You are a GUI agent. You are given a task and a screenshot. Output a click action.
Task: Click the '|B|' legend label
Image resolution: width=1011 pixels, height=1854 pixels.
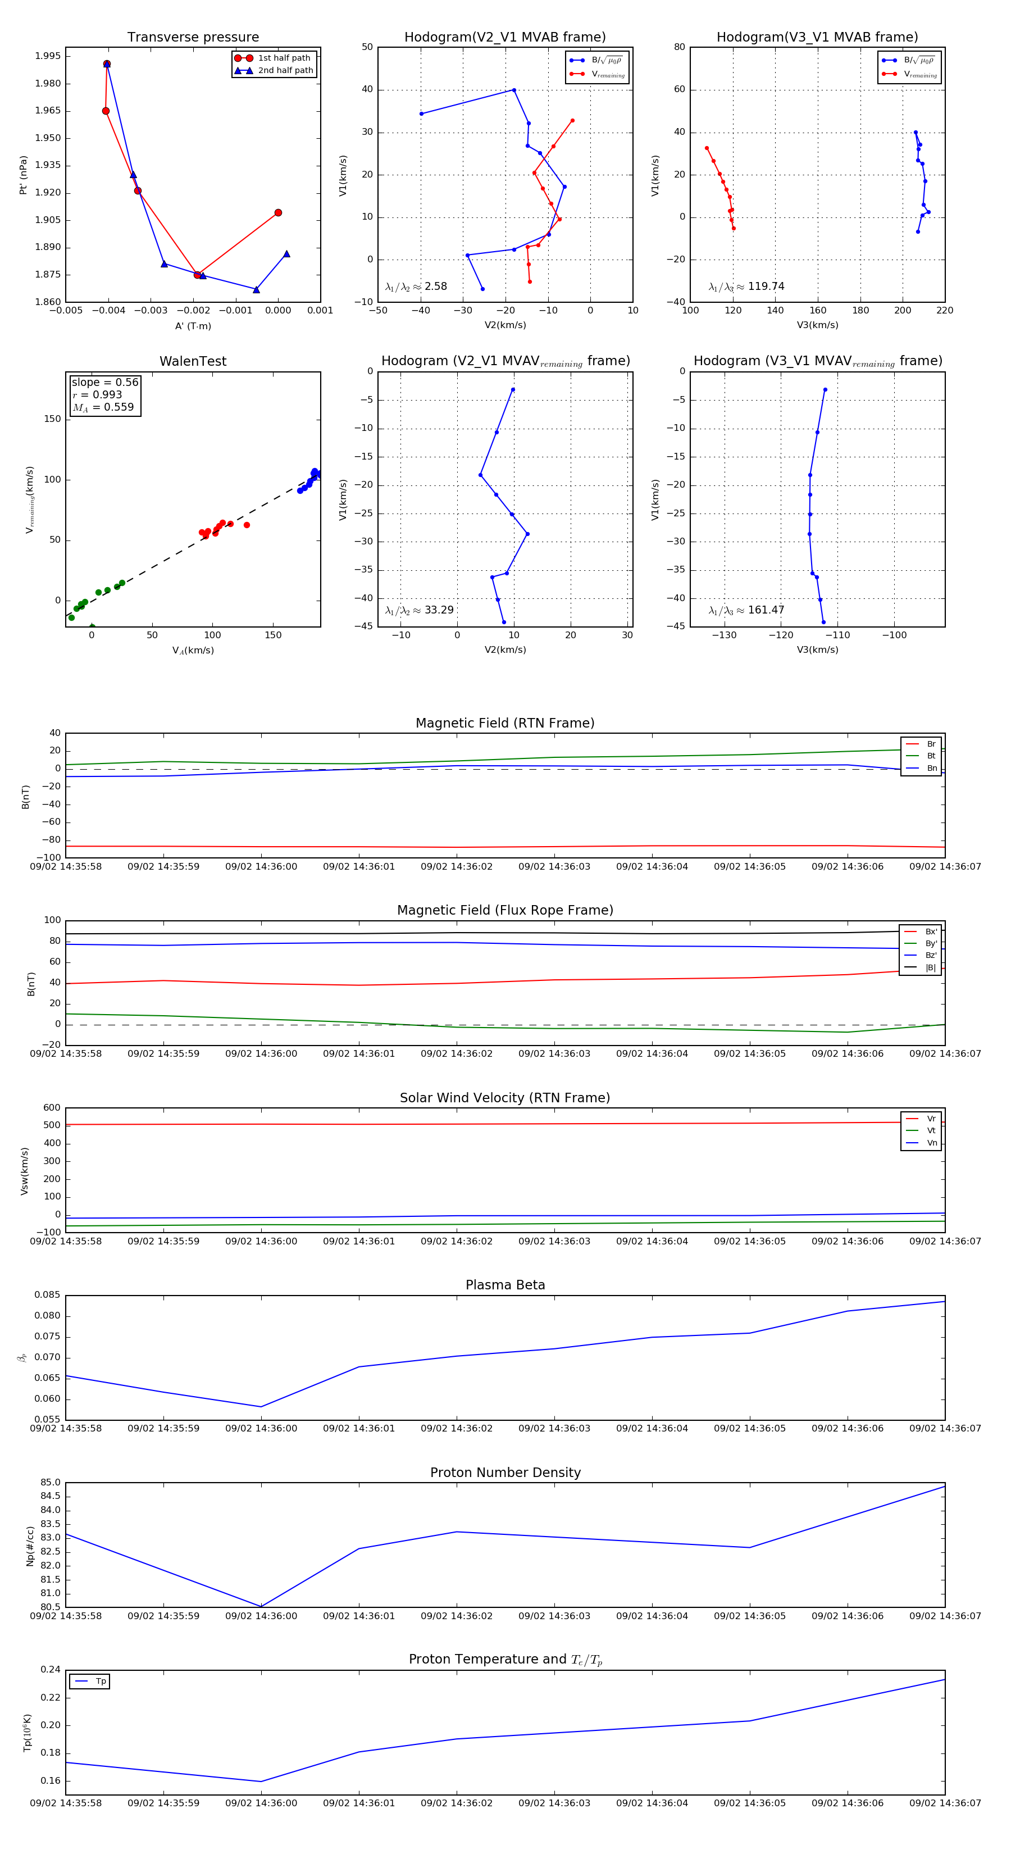coord(931,968)
